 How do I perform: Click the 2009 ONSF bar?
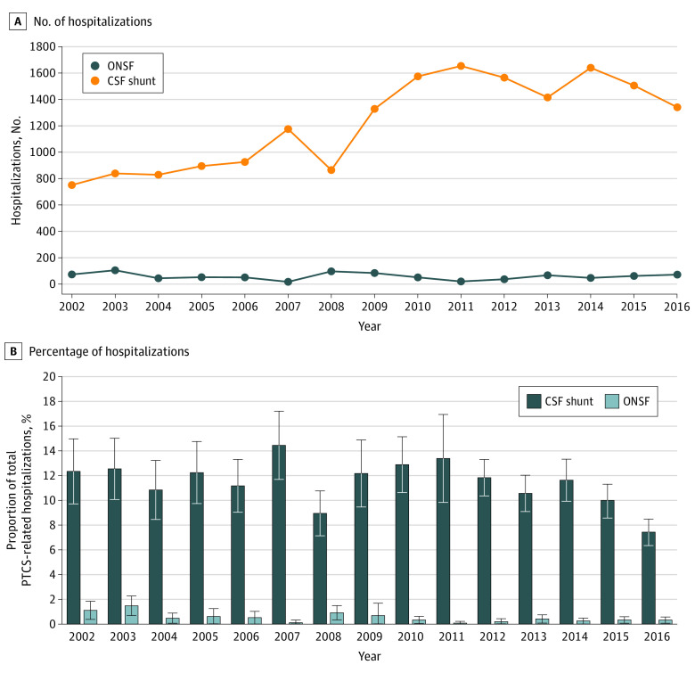coord(378,620)
